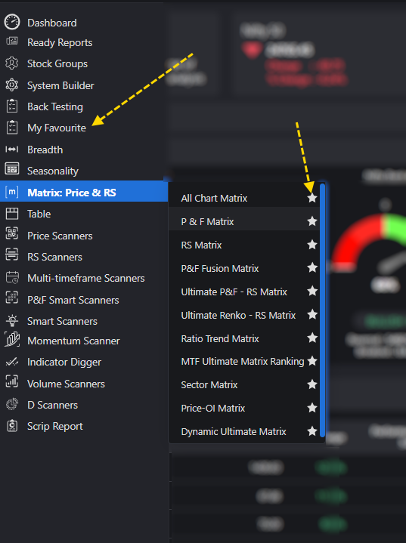Screen dimensions: 406x543
Task: Click the Momentum Scanner chart icon
Action: [12, 339]
